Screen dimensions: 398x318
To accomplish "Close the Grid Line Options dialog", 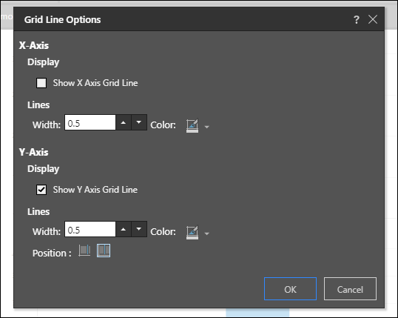I will (x=373, y=19).
